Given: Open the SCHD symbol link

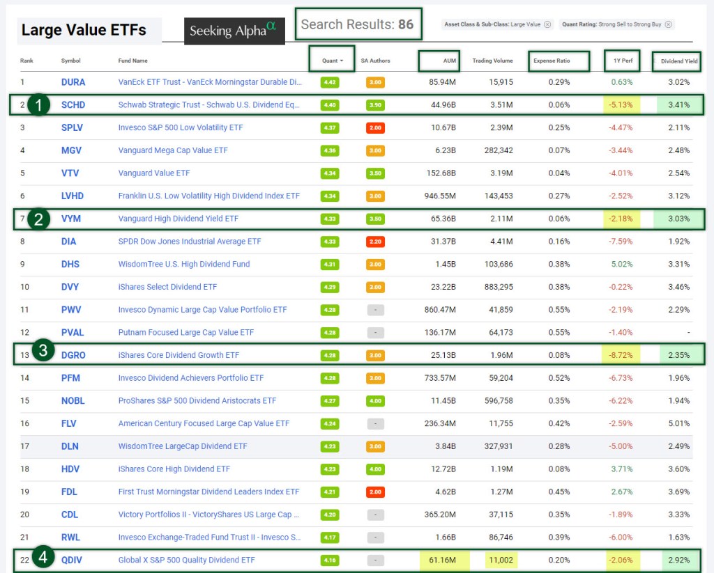Looking at the screenshot, I should click(x=73, y=105).
